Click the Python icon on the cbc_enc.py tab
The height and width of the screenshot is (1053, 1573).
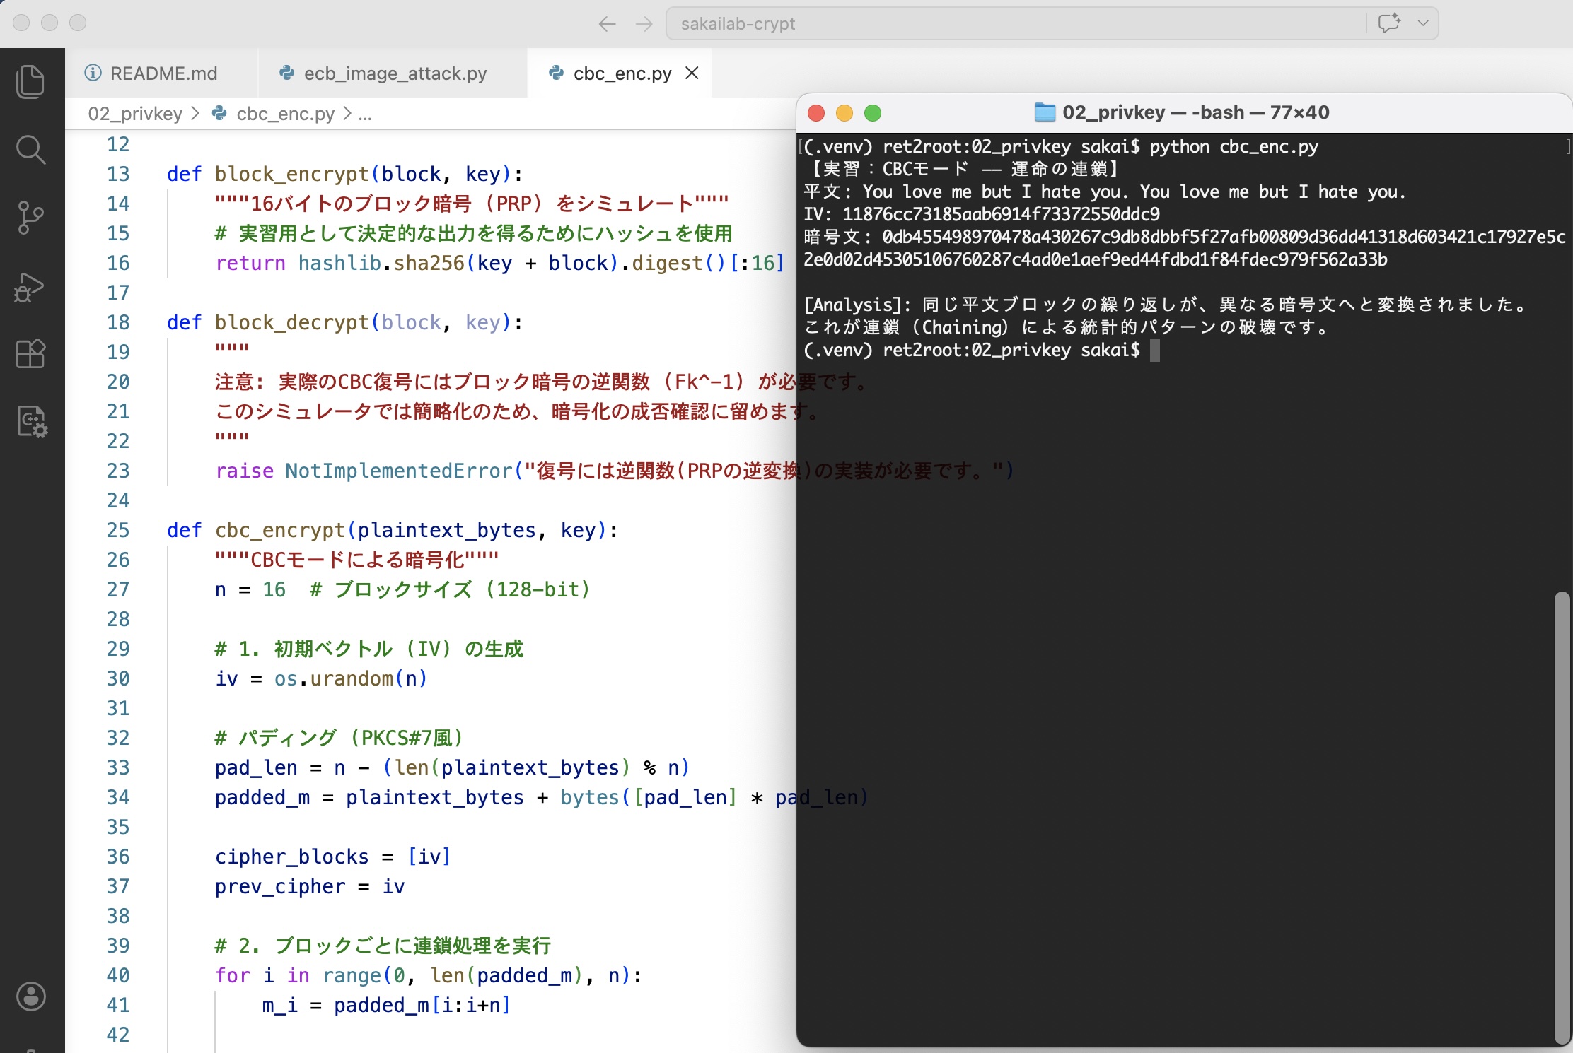click(556, 73)
